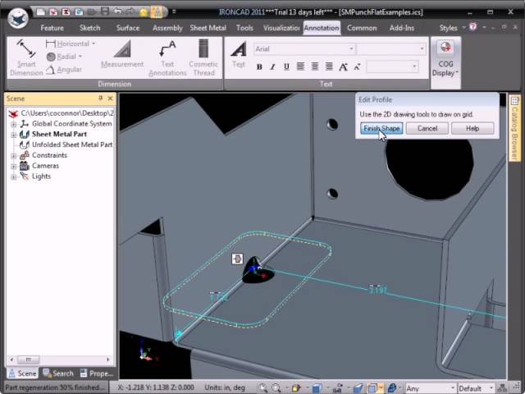This screenshot has height=394, width=525.
Task: Switch to the Search panel tab
Action: [58, 373]
